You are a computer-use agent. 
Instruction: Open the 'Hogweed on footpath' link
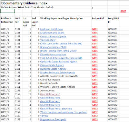click(53, 119)
